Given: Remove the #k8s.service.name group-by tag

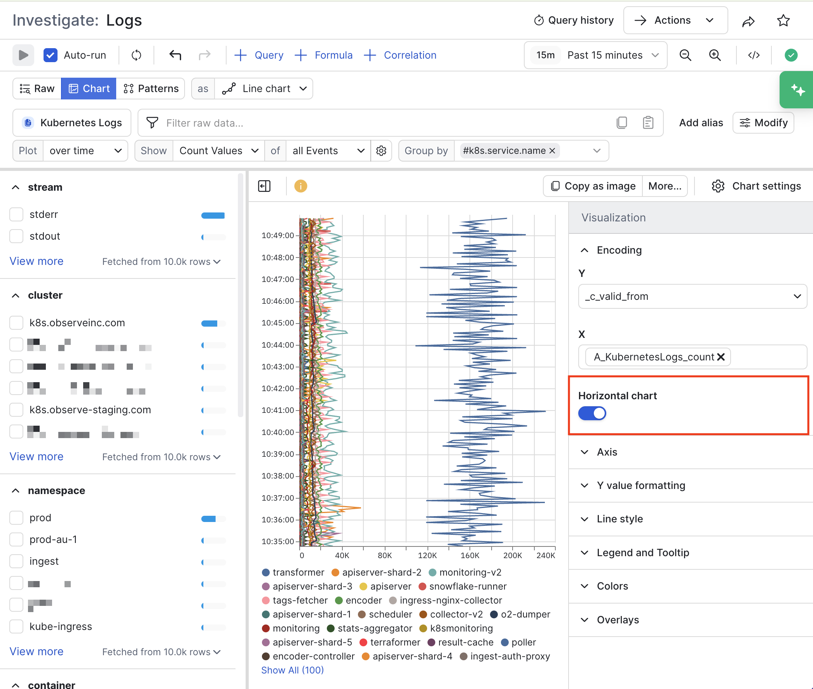Looking at the screenshot, I should click(552, 151).
